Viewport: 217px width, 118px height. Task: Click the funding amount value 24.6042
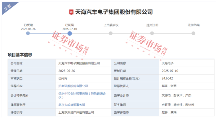167,78
